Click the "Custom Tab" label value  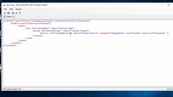click(65, 28)
